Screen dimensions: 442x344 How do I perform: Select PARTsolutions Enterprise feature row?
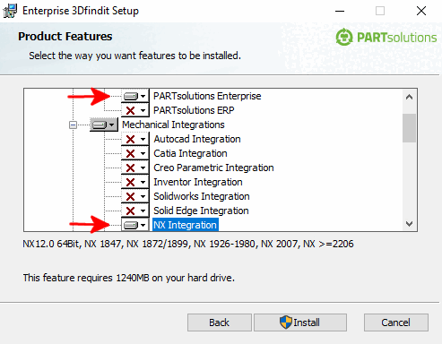coord(207,96)
